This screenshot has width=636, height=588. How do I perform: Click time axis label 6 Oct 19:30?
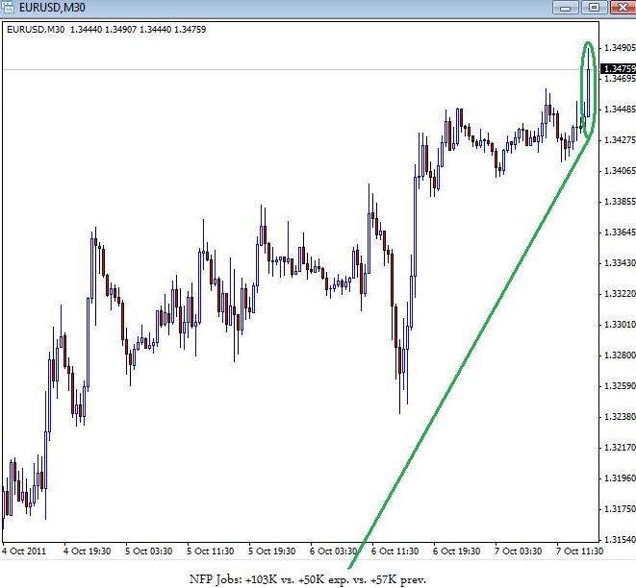click(457, 551)
